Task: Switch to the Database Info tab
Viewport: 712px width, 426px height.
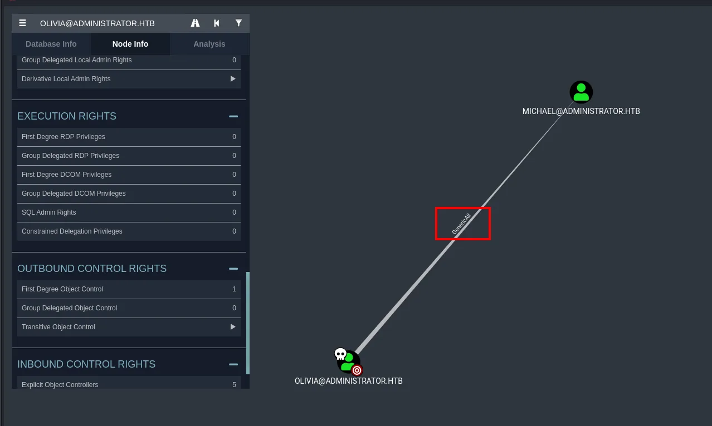Action: click(51, 44)
